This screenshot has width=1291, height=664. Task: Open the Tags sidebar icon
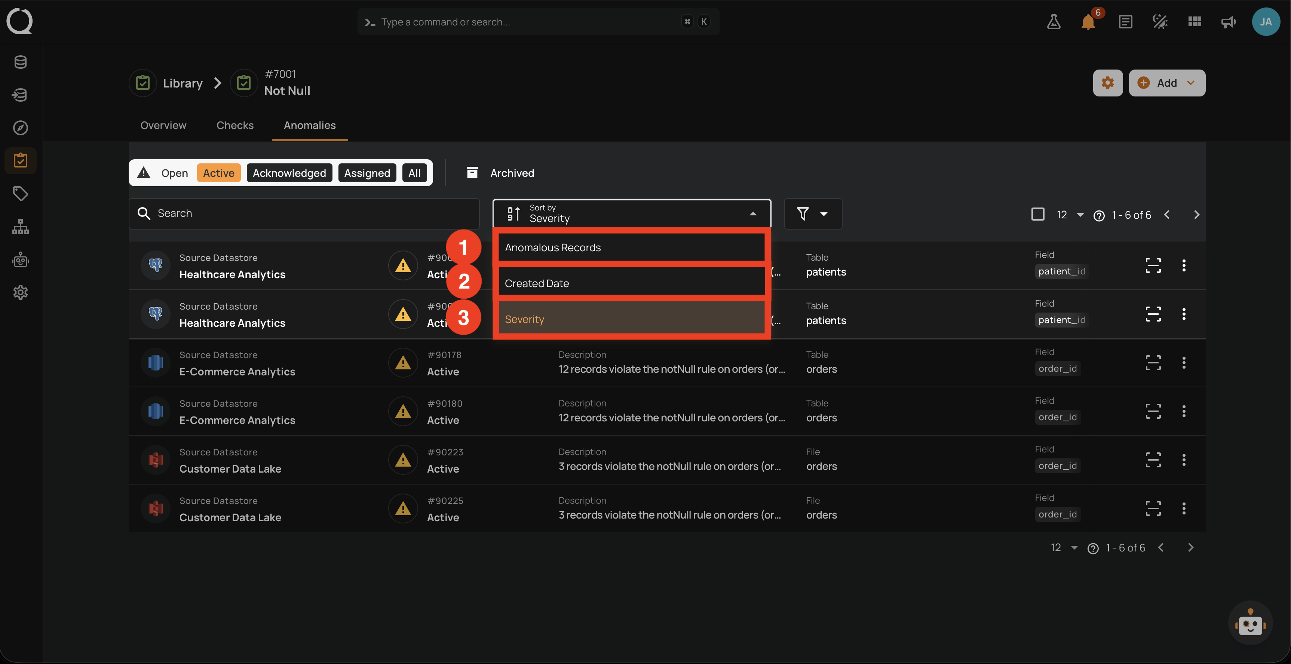point(21,193)
